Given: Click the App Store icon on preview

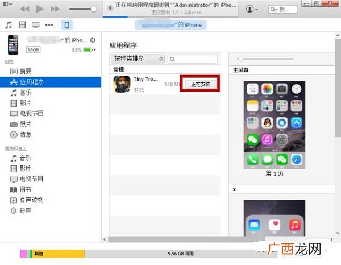Looking at the screenshot, I should click(x=297, y=123).
